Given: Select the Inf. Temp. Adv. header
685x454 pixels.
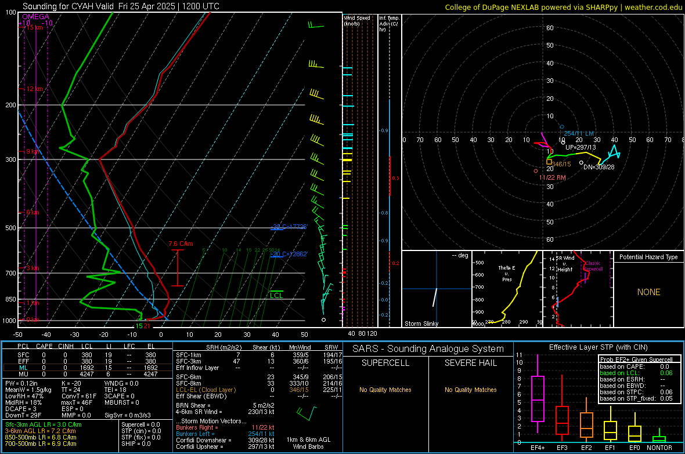Looking at the screenshot, I should point(389,24).
